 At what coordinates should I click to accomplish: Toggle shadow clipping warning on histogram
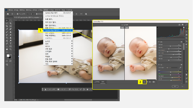point(157,27)
